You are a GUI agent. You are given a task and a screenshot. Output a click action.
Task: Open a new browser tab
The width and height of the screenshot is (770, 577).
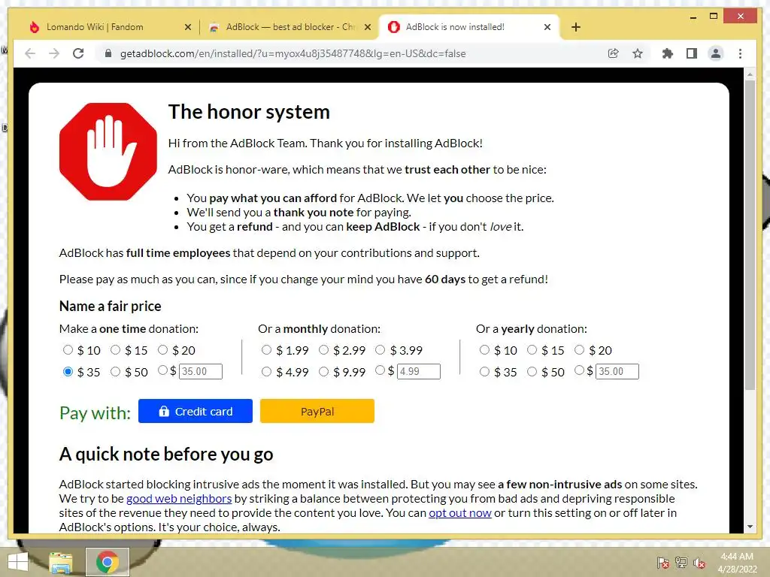pos(576,27)
